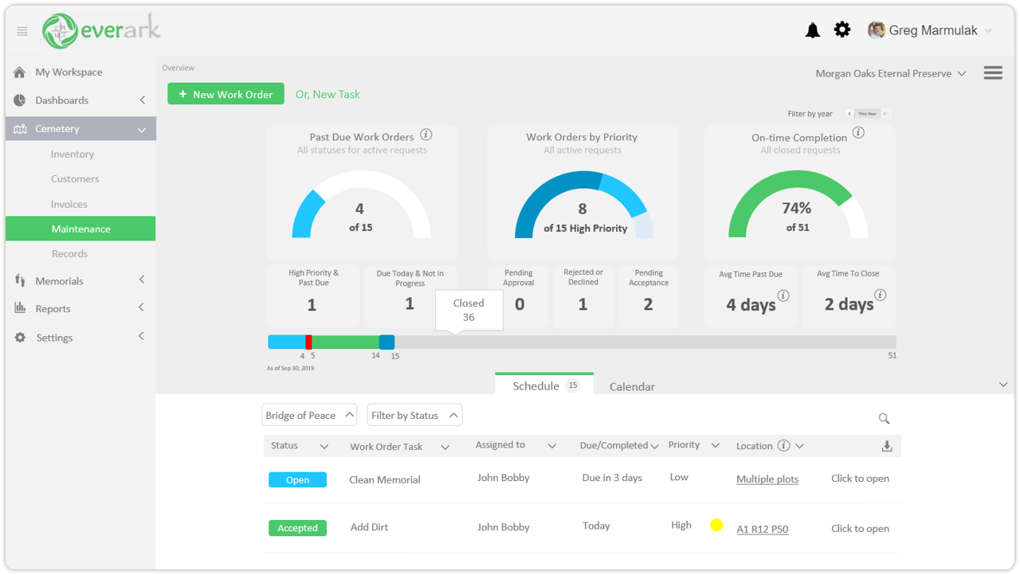This screenshot has width=1020, height=575.
Task: Open the A1 R12 P50 location link
Action: 763,529
